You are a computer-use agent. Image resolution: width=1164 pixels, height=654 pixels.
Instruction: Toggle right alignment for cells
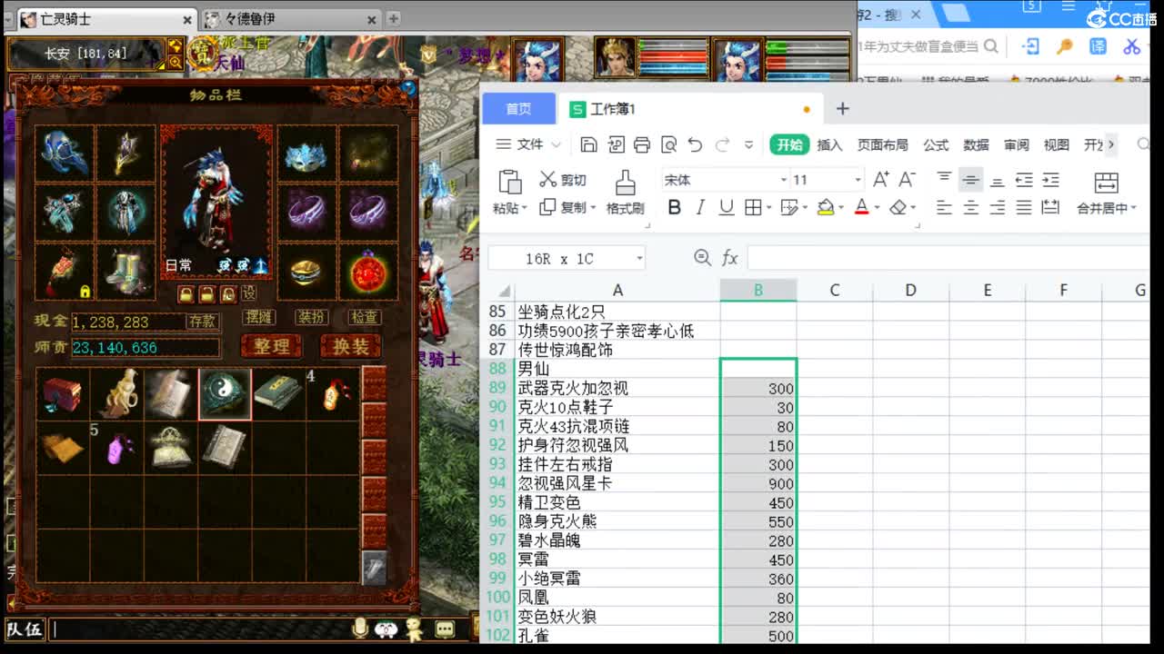pyautogui.click(x=998, y=208)
